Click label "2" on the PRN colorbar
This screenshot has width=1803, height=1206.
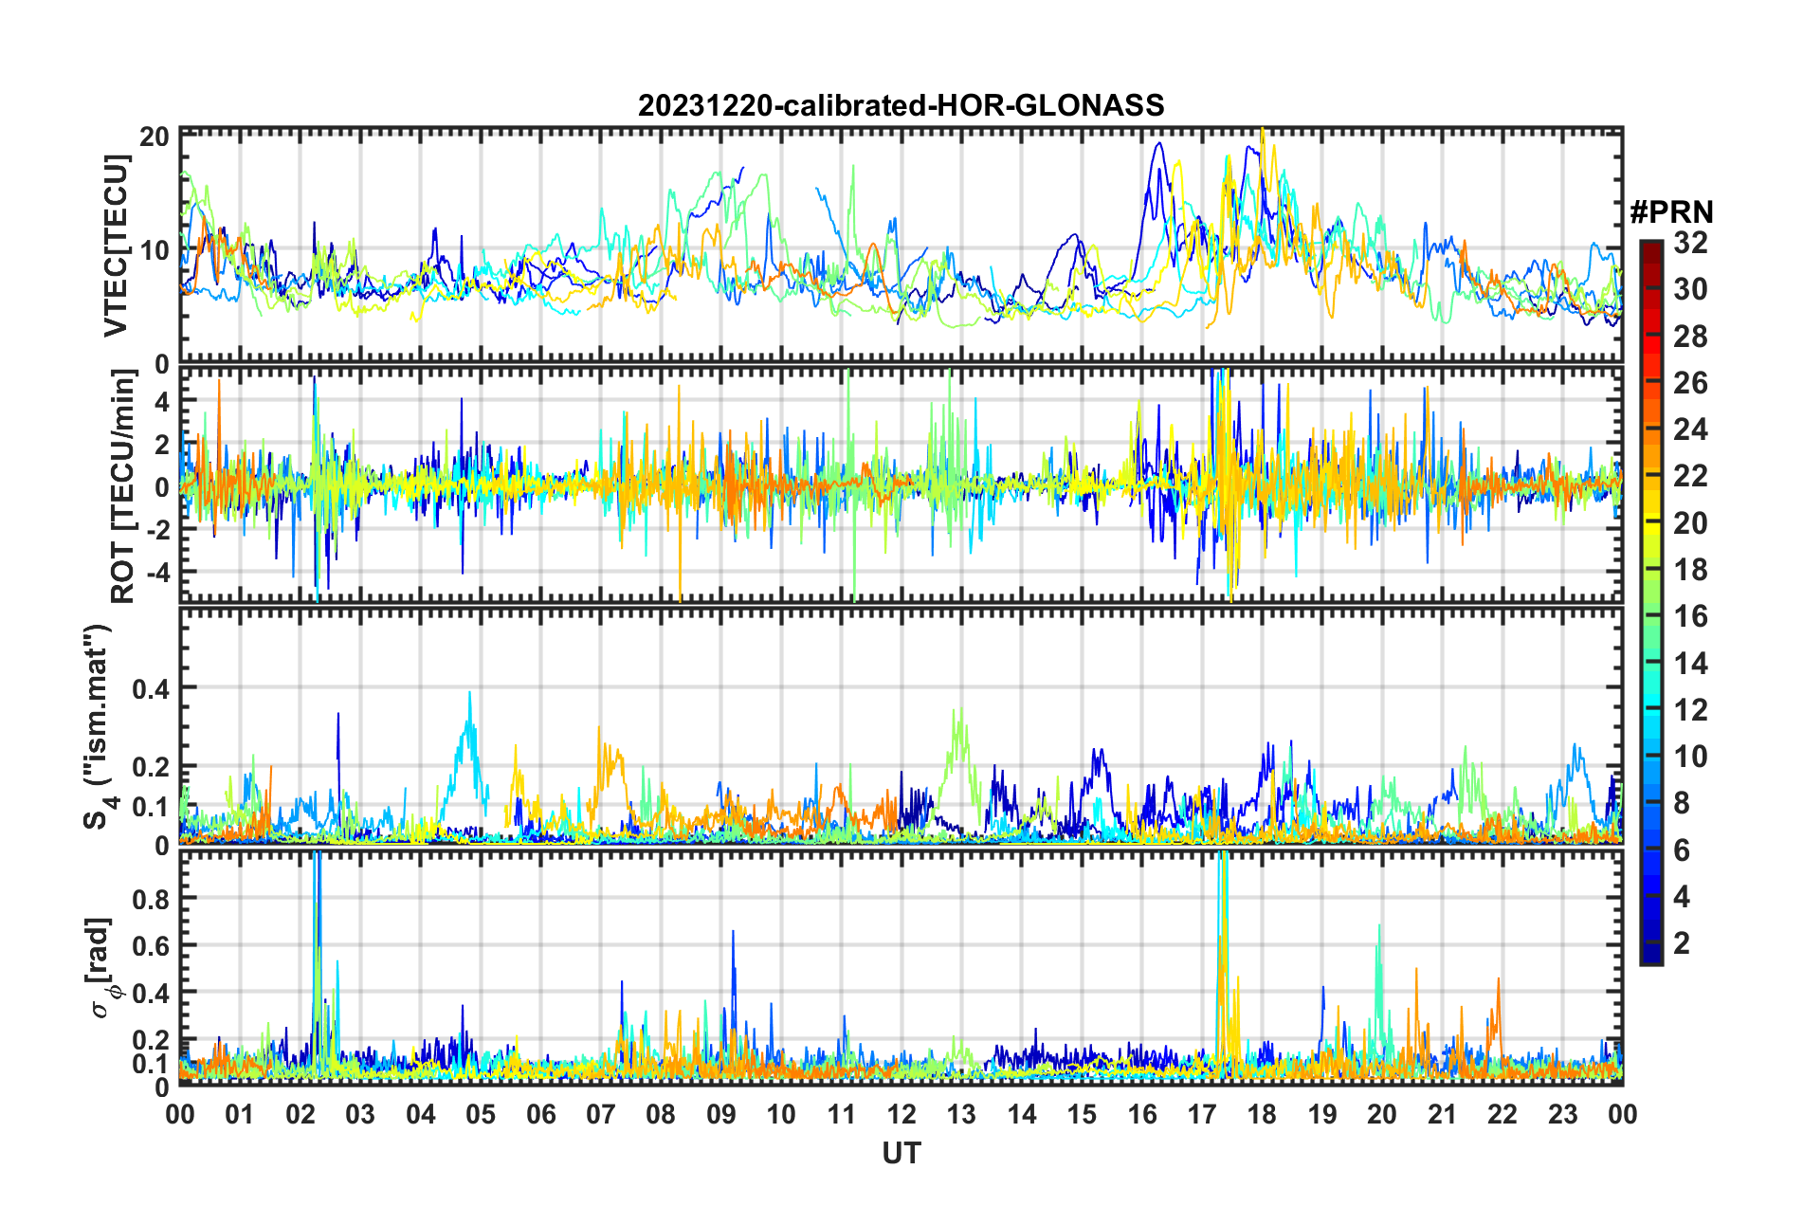pyautogui.click(x=1682, y=943)
